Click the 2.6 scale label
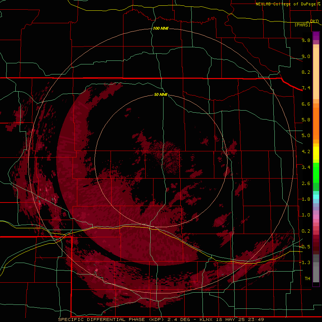The height and width of the screenshot is (322, 322). (x=306, y=184)
